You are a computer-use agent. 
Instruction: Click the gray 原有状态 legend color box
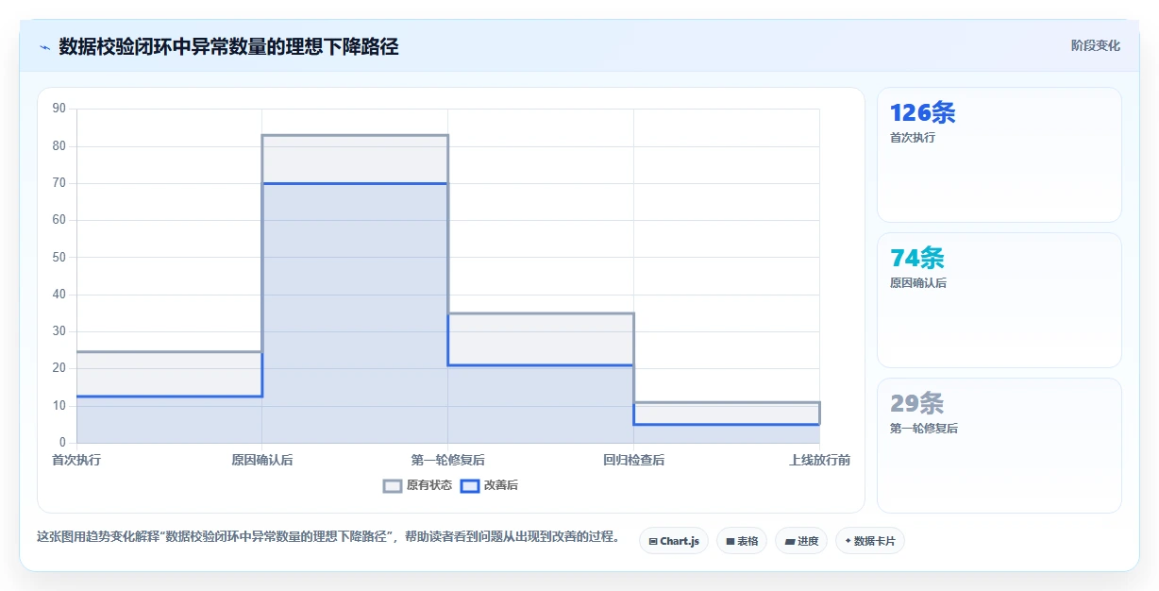[393, 485]
